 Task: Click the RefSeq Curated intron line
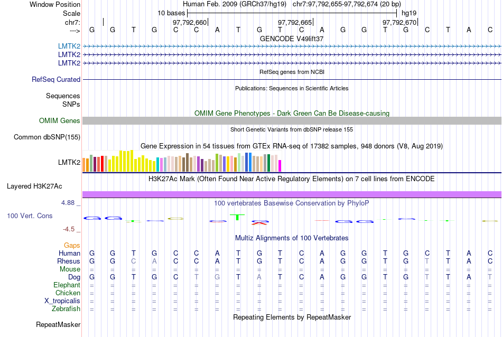(292, 79)
